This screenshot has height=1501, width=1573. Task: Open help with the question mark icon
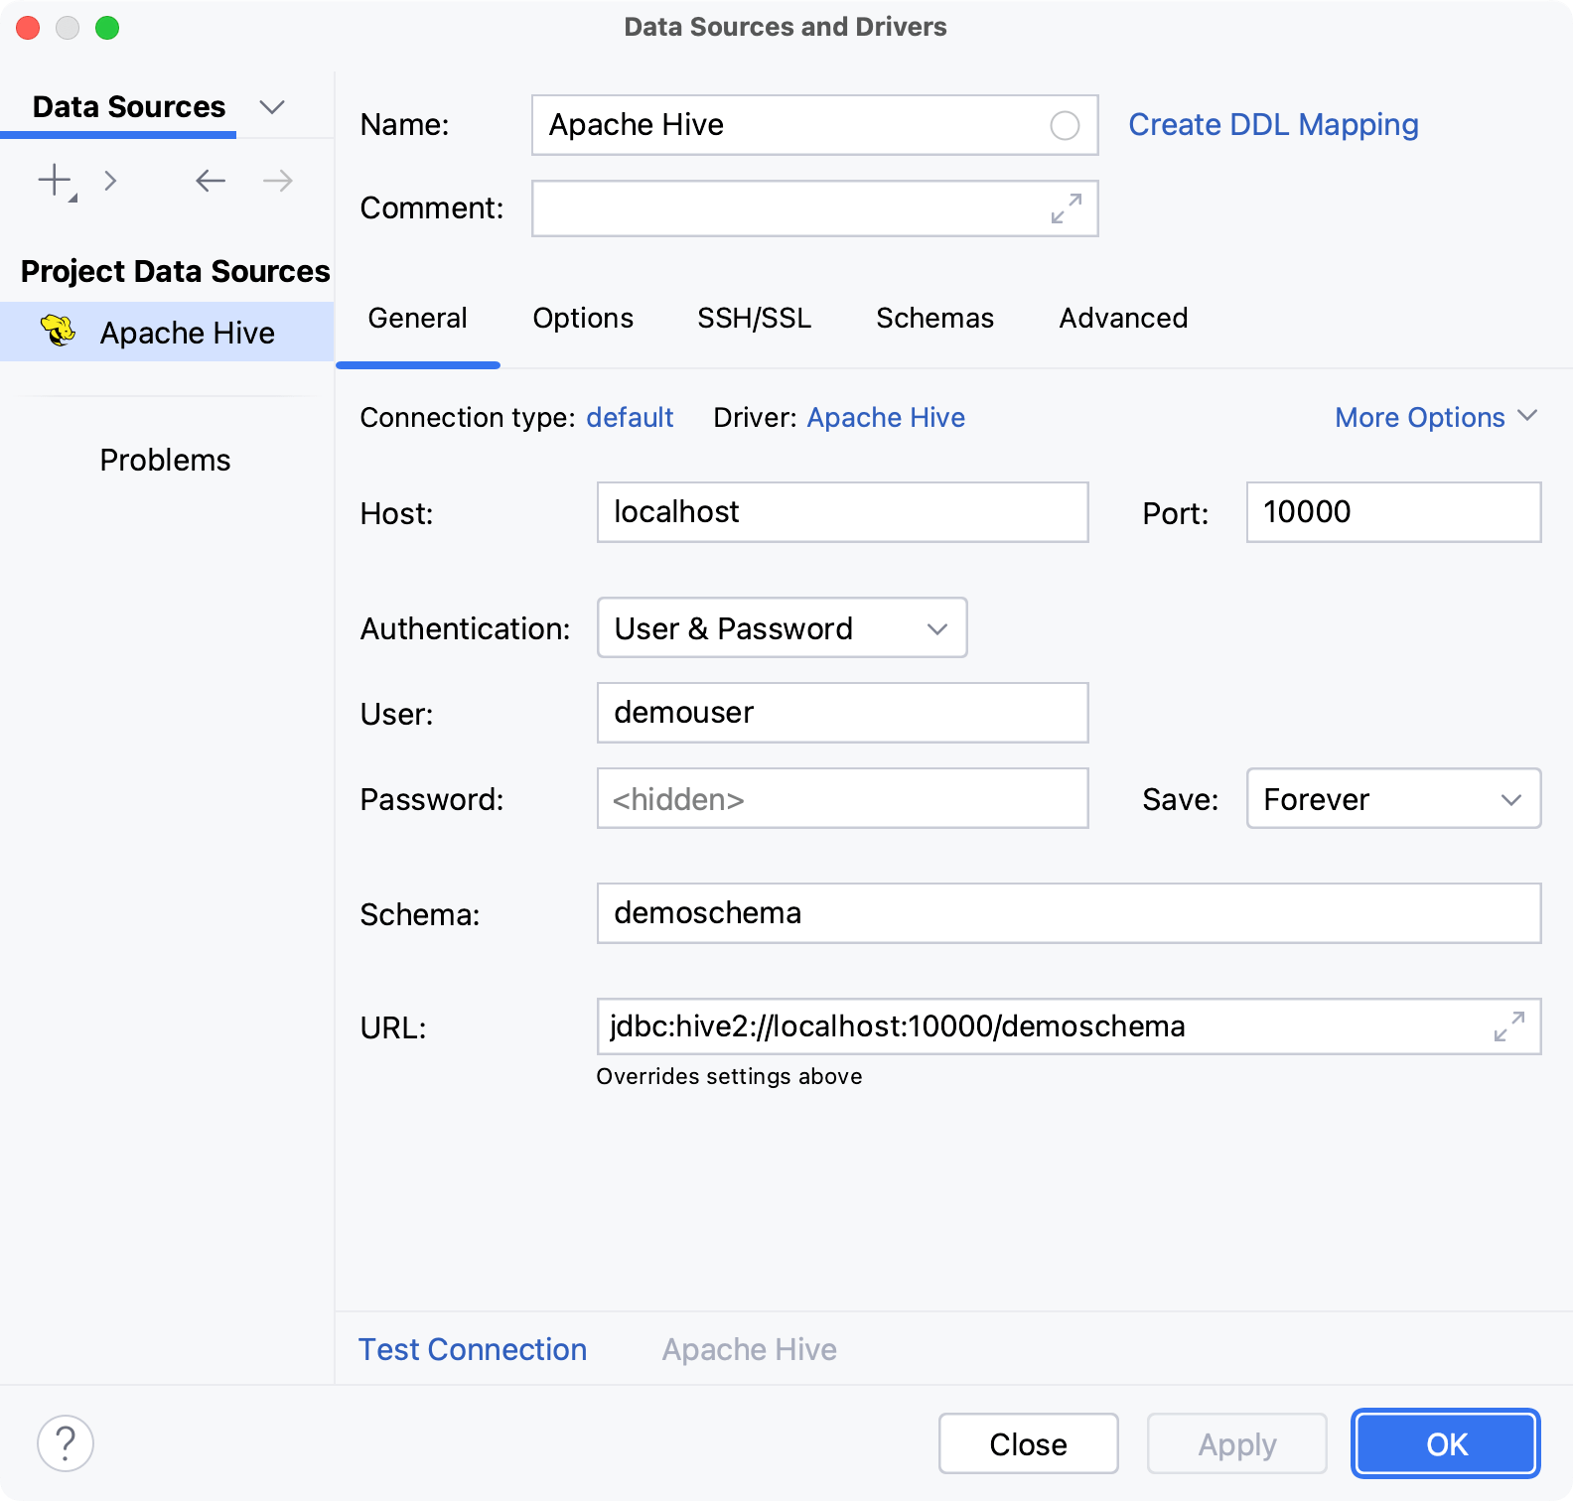pyautogui.click(x=66, y=1443)
